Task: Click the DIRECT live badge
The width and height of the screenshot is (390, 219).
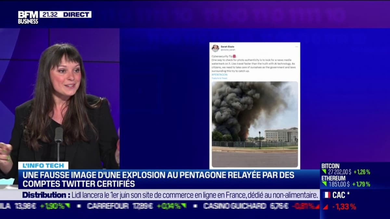Action: point(77,14)
